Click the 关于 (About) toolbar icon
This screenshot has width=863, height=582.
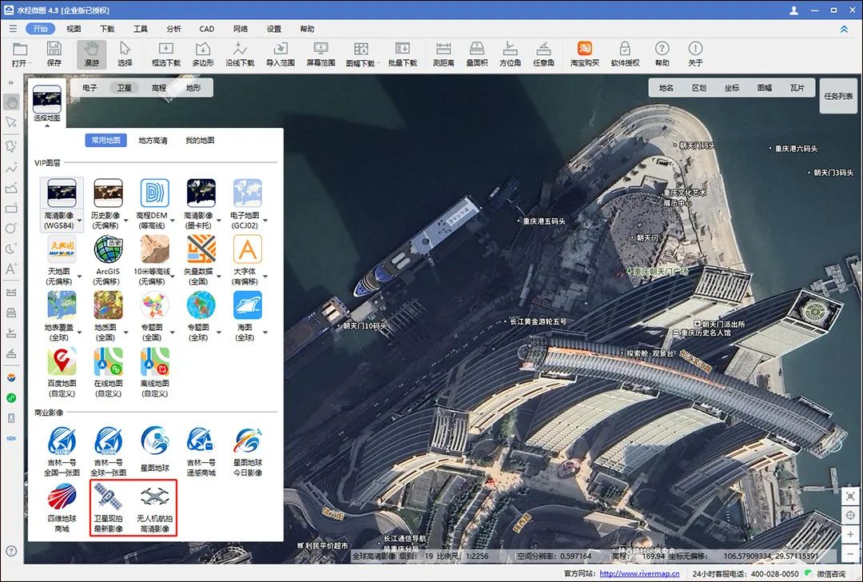click(695, 54)
